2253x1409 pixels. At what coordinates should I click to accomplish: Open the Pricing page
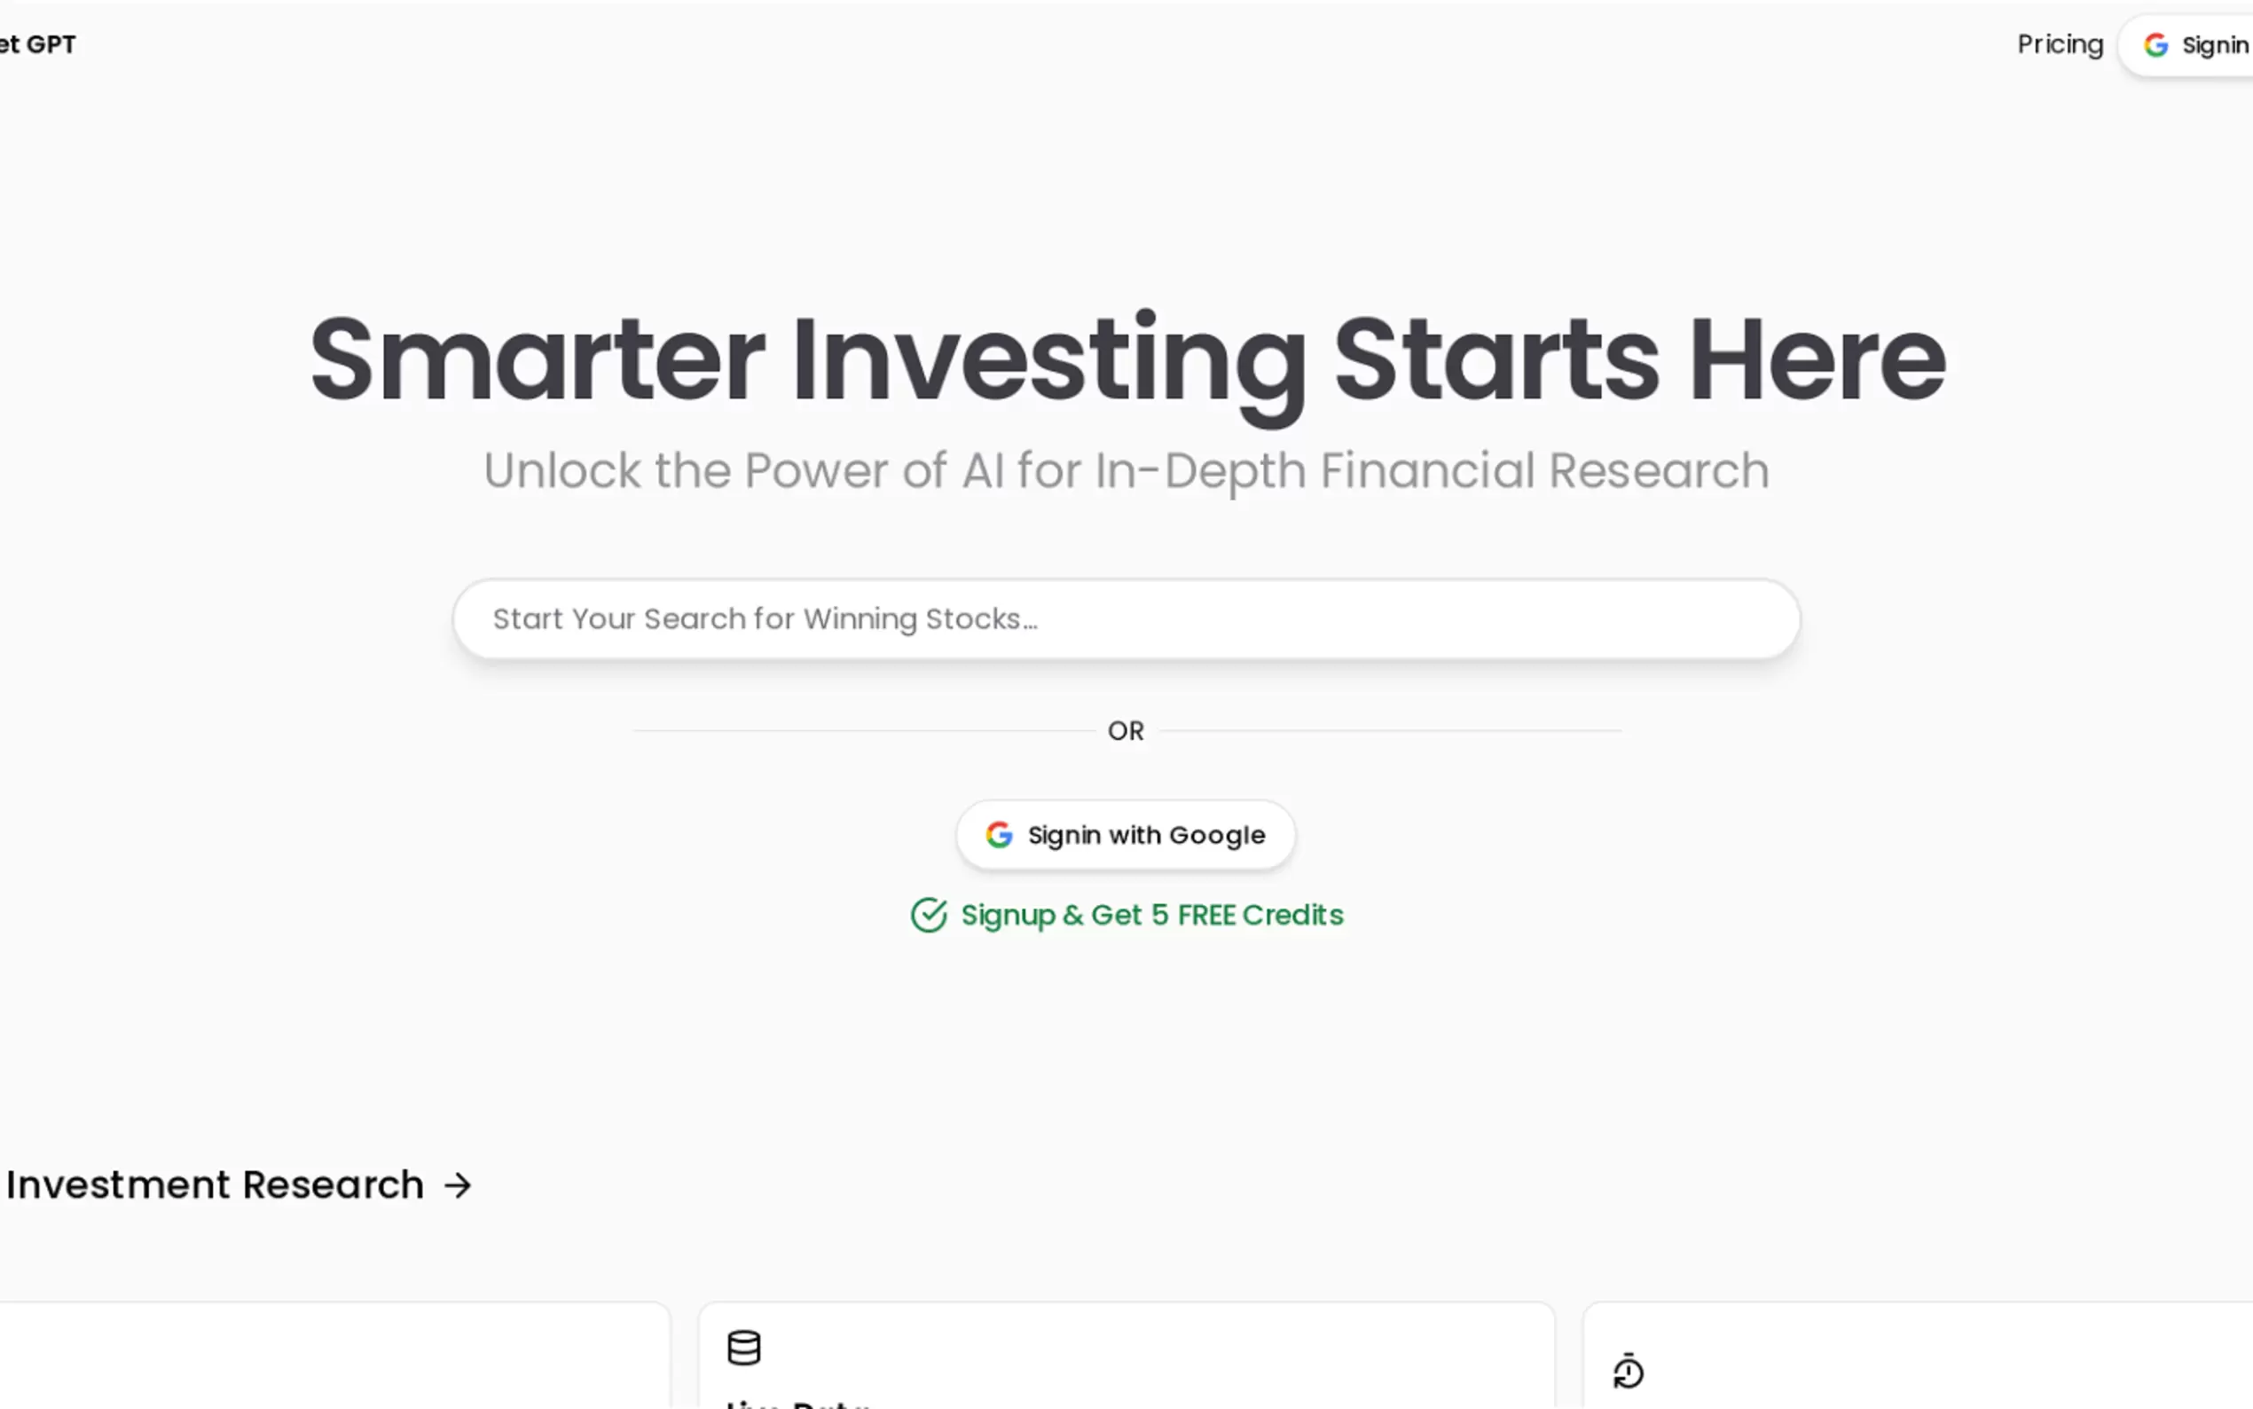coord(2060,44)
